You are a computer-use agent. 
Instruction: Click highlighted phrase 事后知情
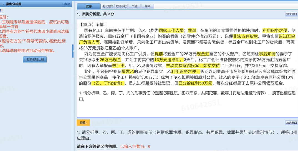click(x=267, y=54)
